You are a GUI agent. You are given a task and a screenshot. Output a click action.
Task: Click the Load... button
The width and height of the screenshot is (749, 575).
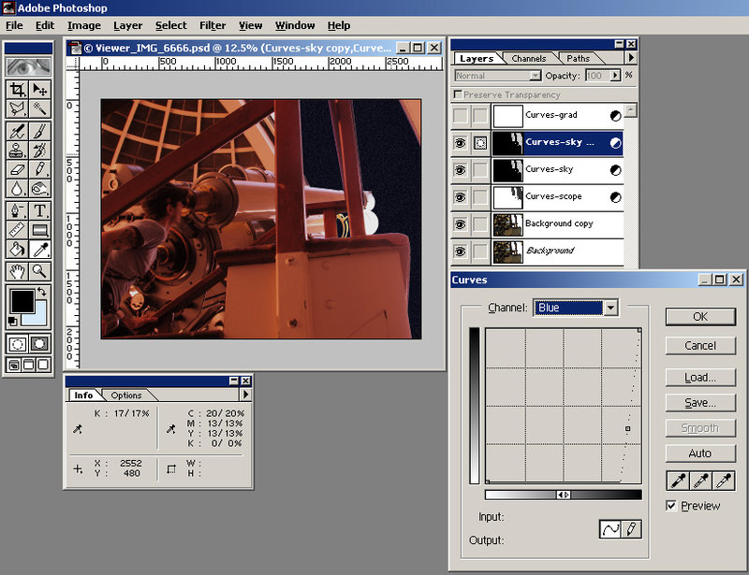[700, 378]
